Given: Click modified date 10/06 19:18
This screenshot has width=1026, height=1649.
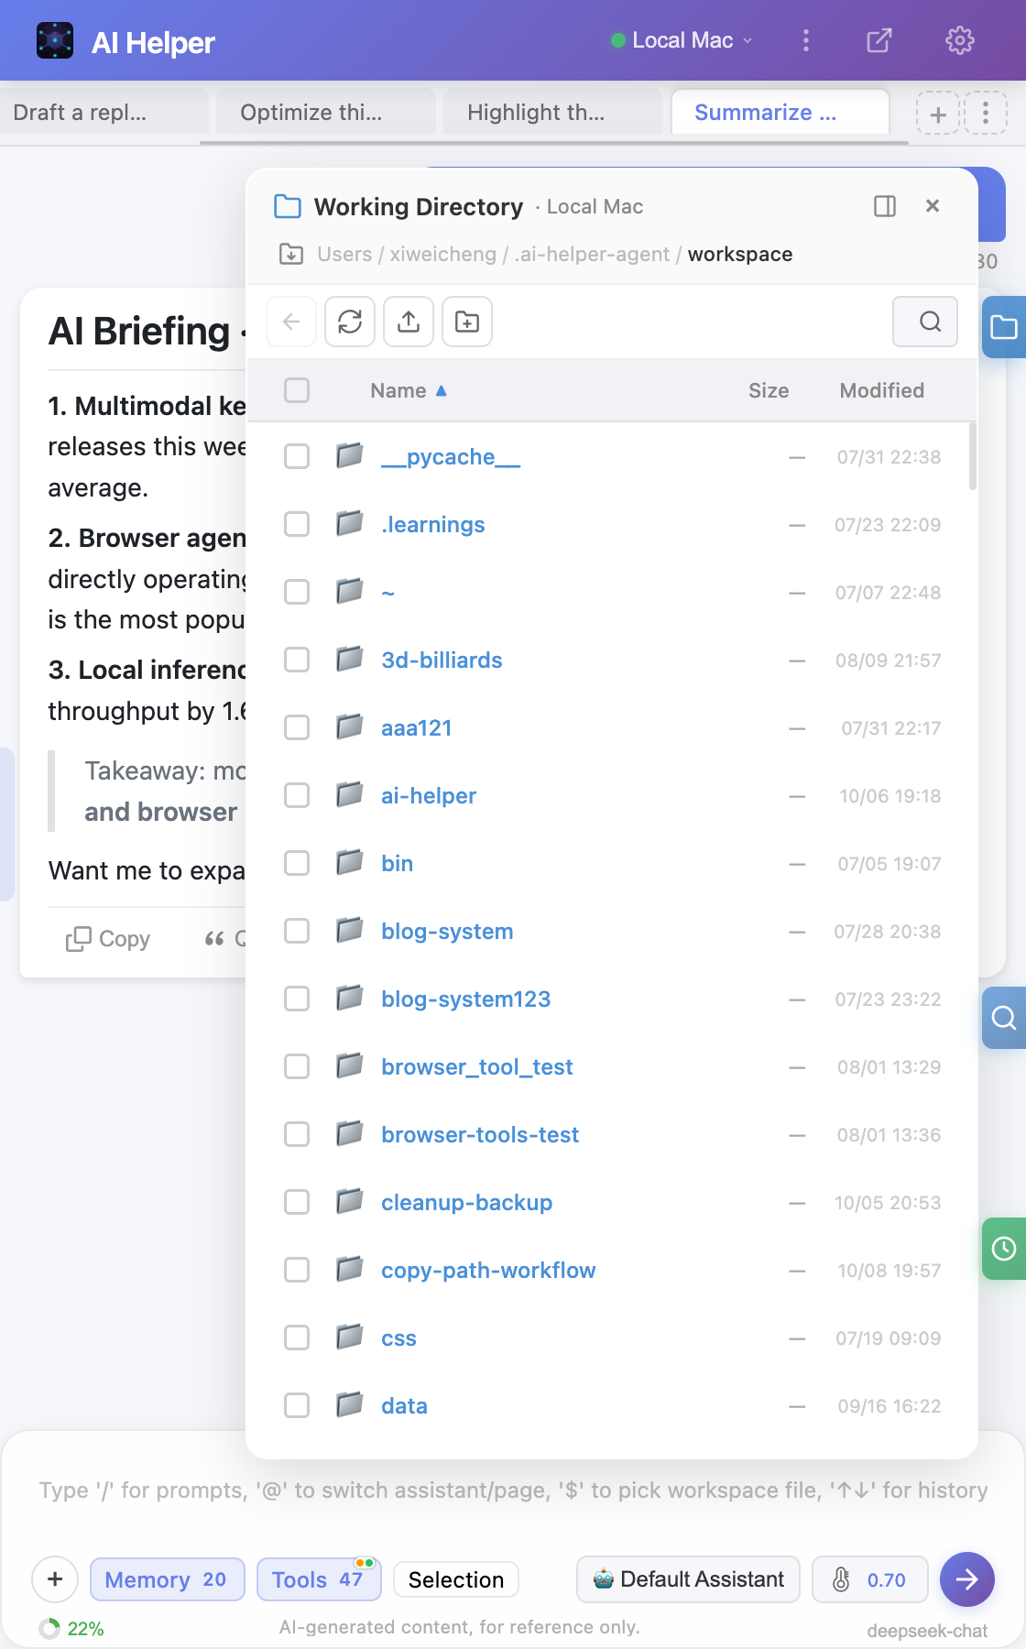Looking at the screenshot, I should click(x=890, y=795).
